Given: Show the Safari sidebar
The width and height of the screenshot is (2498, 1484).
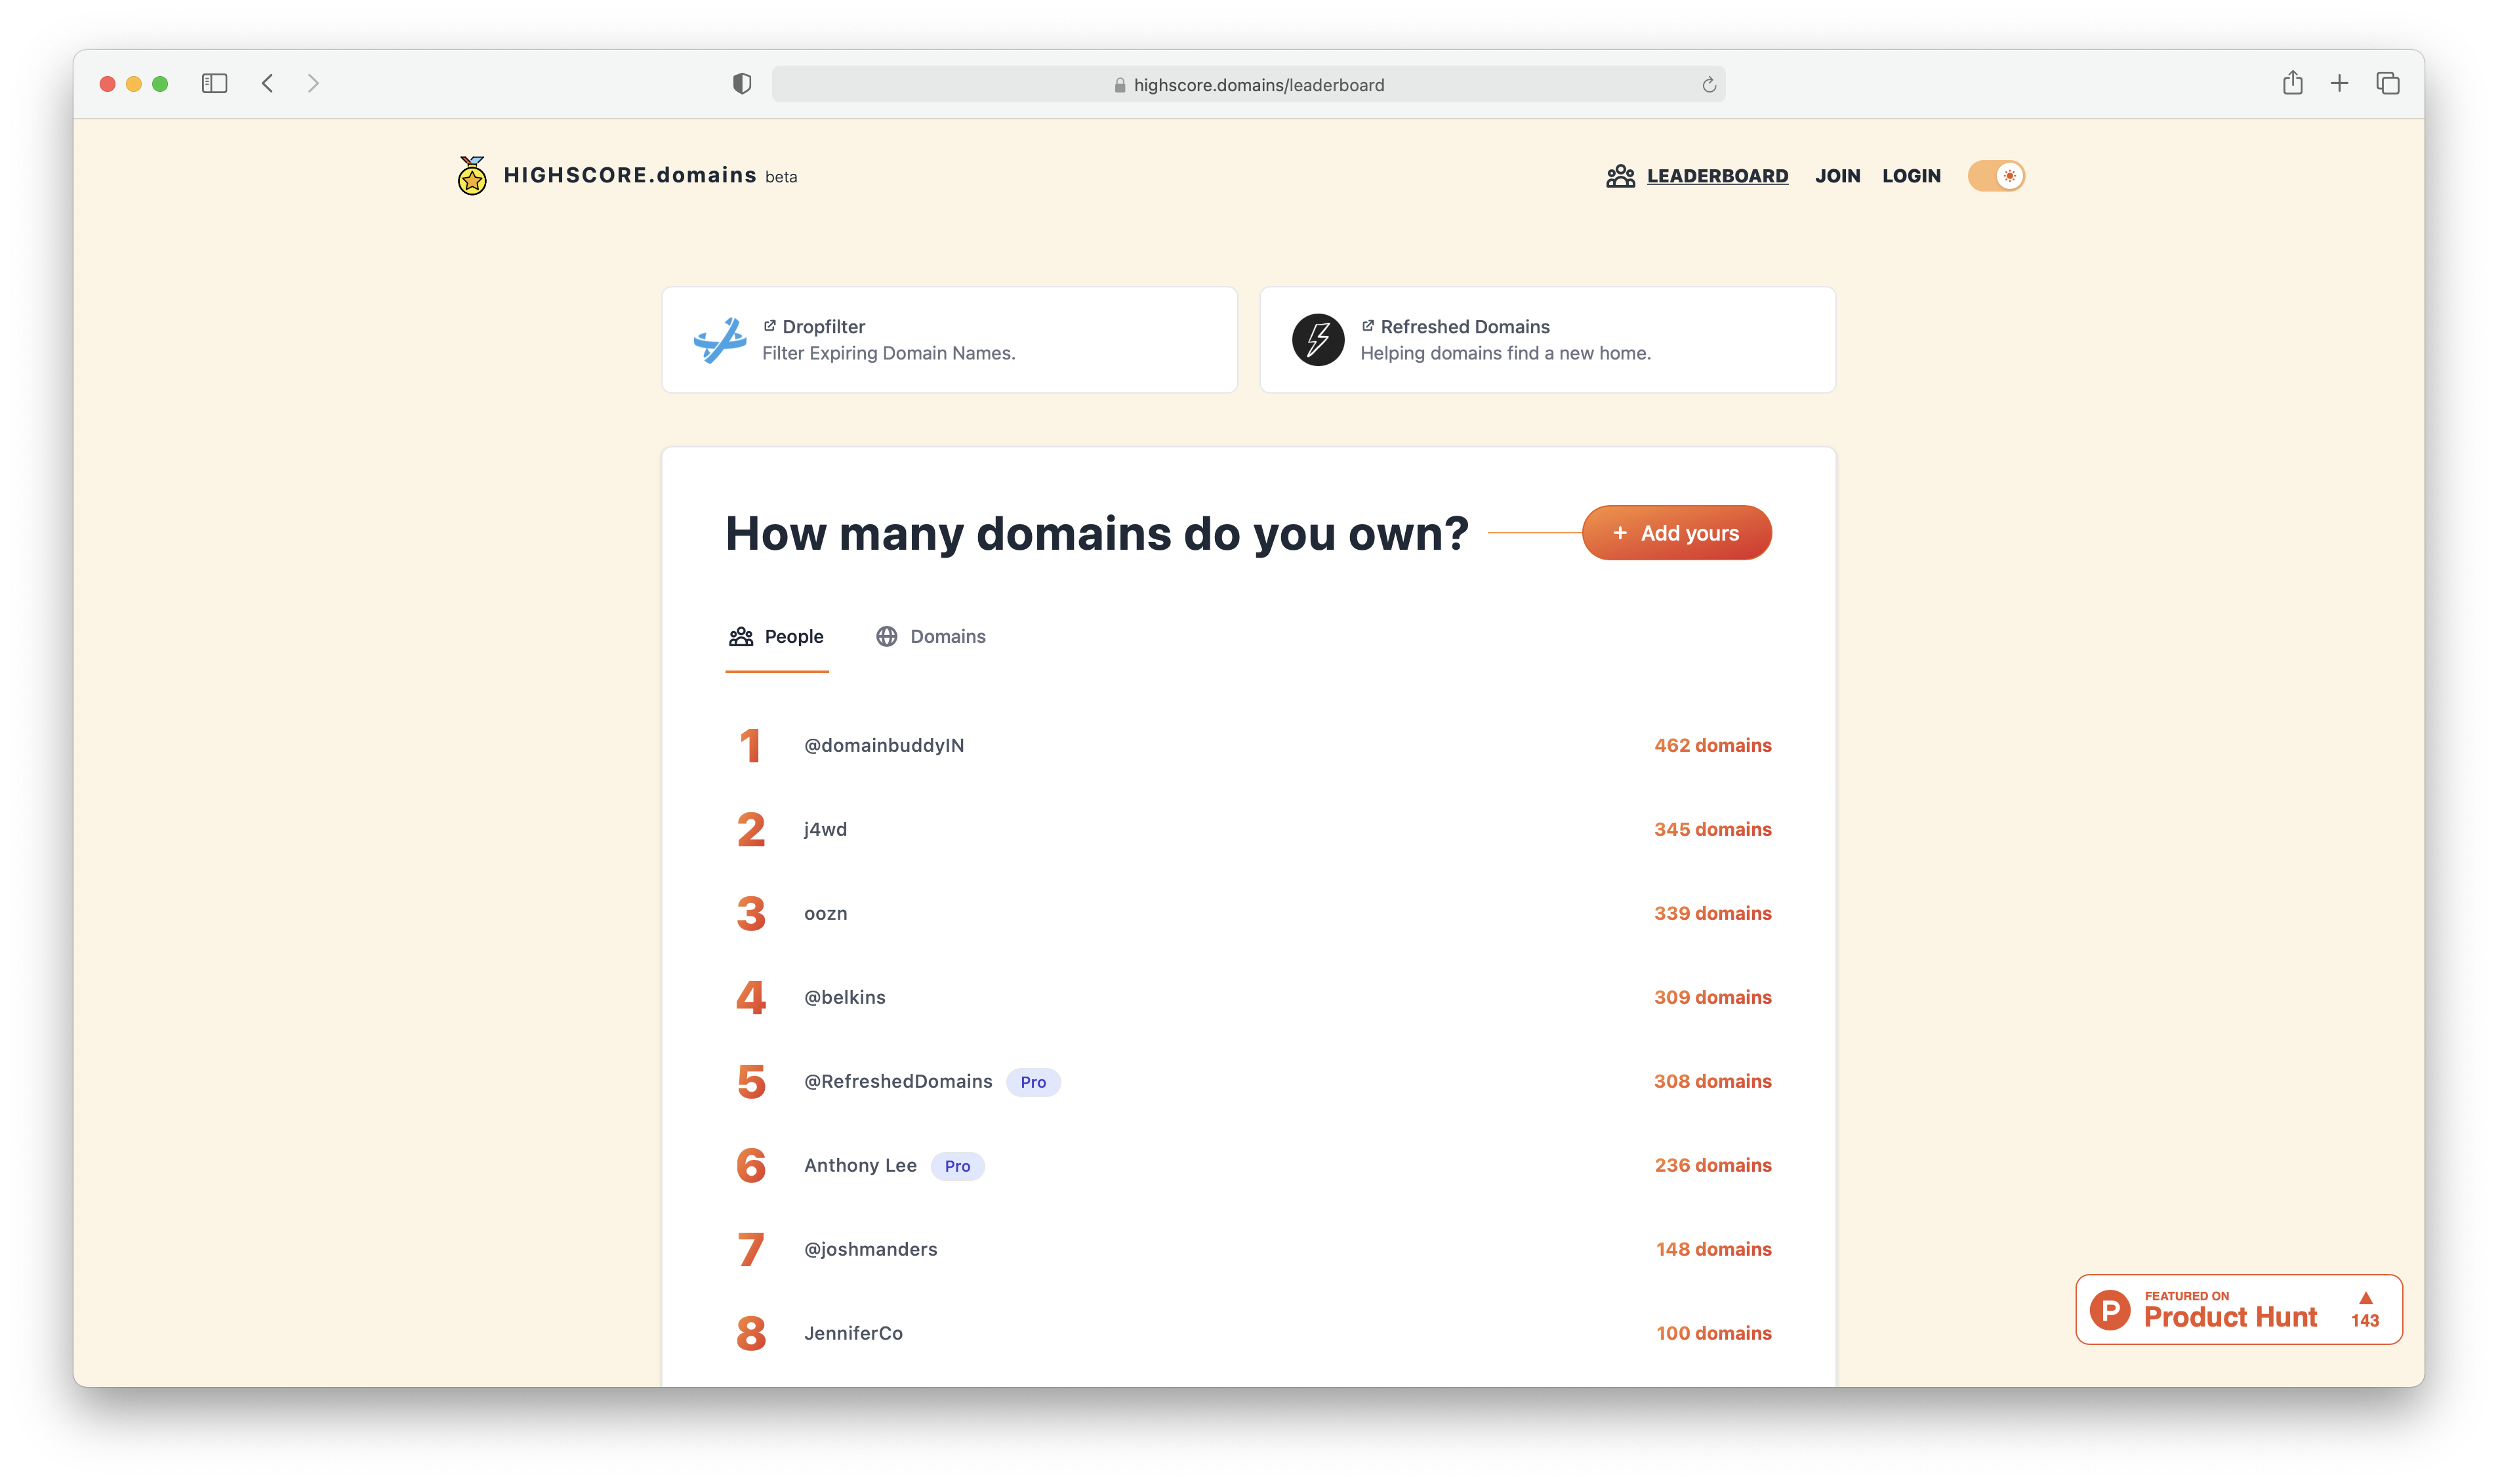Looking at the screenshot, I should pyautogui.click(x=214, y=84).
